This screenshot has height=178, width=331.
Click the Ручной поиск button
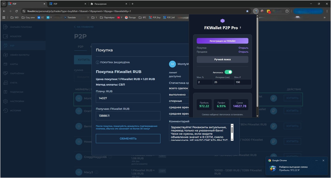click(x=222, y=59)
